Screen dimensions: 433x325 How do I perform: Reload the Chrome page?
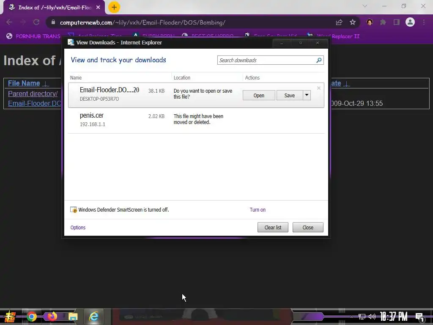click(x=36, y=22)
